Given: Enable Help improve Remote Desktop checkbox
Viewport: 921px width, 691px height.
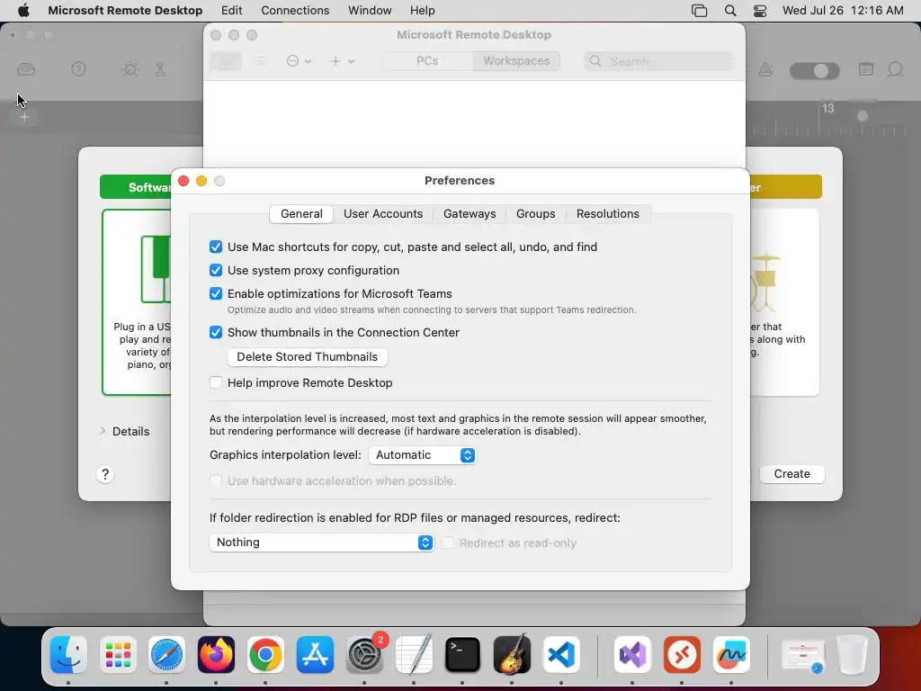Looking at the screenshot, I should click(x=216, y=382).
